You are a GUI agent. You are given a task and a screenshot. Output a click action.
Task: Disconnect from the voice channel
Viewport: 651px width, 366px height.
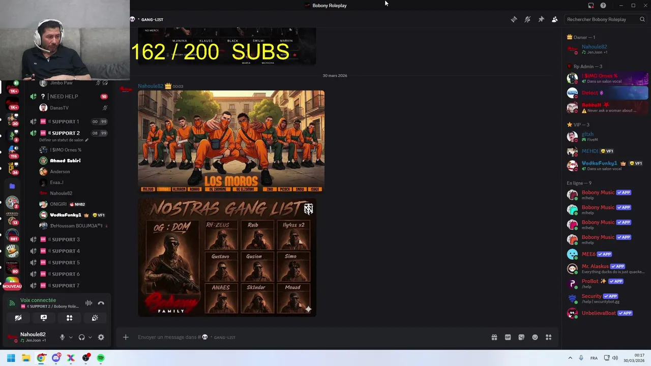[101, 303]
